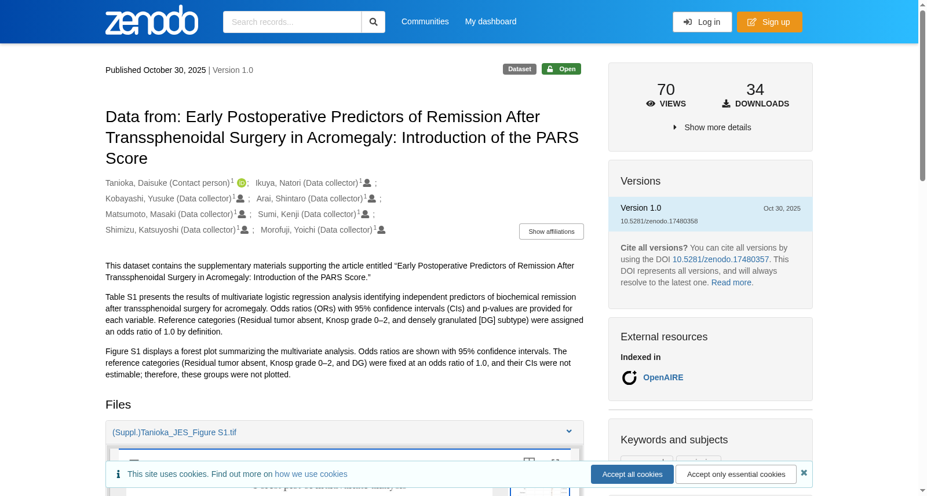Viewport: 927px width, 496px height.
Task: Click the orange Sign up button
Action: click(769, 22)
